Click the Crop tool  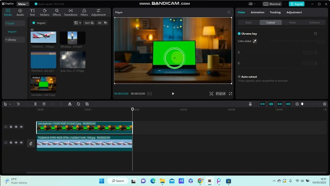pos(87,104)
